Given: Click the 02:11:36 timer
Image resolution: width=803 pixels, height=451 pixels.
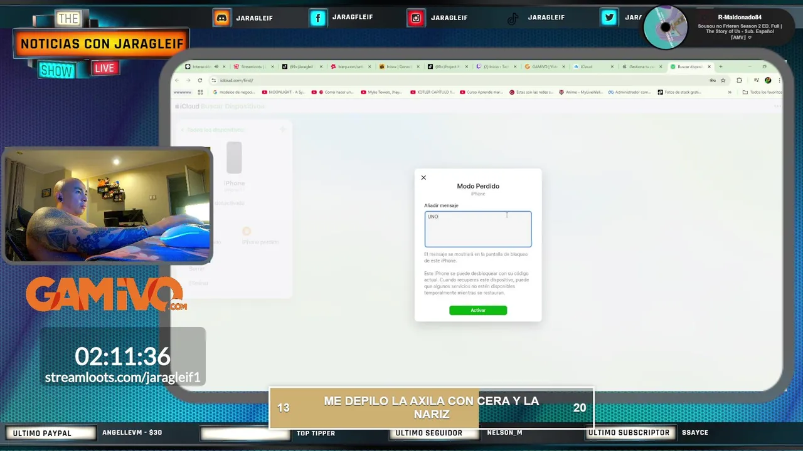Looking at the screenshot, I should tap(122, 356).
